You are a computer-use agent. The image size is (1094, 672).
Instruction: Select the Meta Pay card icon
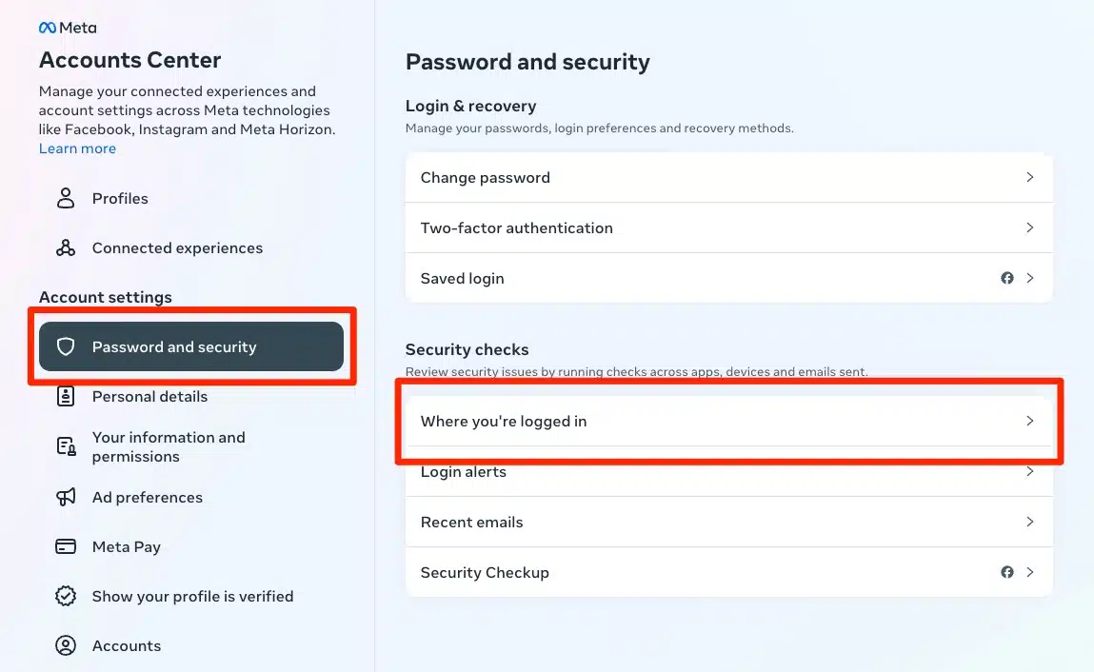click(x=65, y=546)
